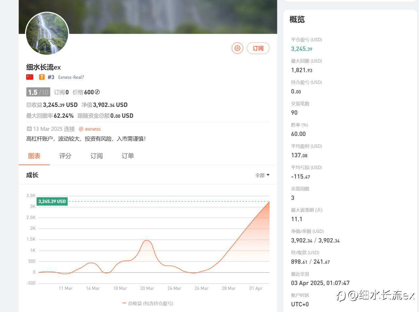The width and height of the screenshot is (419, 312).
Task: Click the 最大回撤 value 1,821.93
Action: [x=301, y=70]
